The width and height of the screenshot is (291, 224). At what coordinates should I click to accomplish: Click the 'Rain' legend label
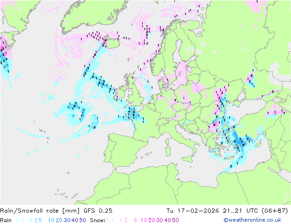6,220
